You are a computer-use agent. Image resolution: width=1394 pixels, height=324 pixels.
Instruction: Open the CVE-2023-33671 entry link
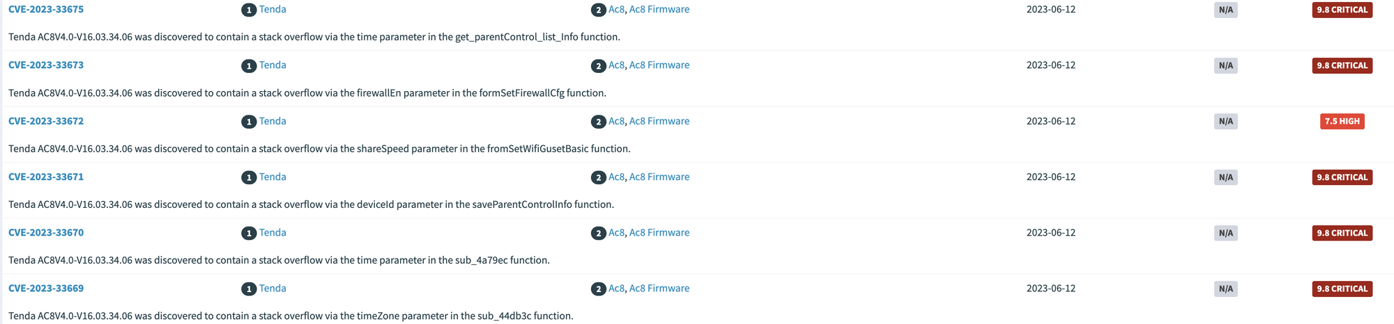pyautogui.click(x=46, y=177)
